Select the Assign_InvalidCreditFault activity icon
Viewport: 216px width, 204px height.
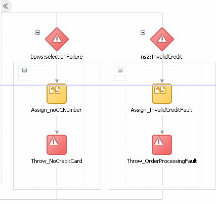click(x=162, y=94)
